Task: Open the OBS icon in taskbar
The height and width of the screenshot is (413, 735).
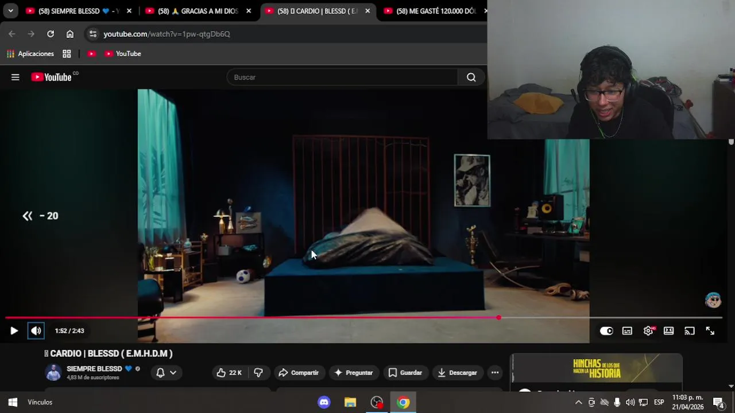Action: point(377,402)
